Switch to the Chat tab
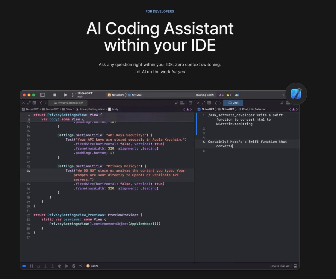Viewport: 336px width, 279px height. (233, 103)
